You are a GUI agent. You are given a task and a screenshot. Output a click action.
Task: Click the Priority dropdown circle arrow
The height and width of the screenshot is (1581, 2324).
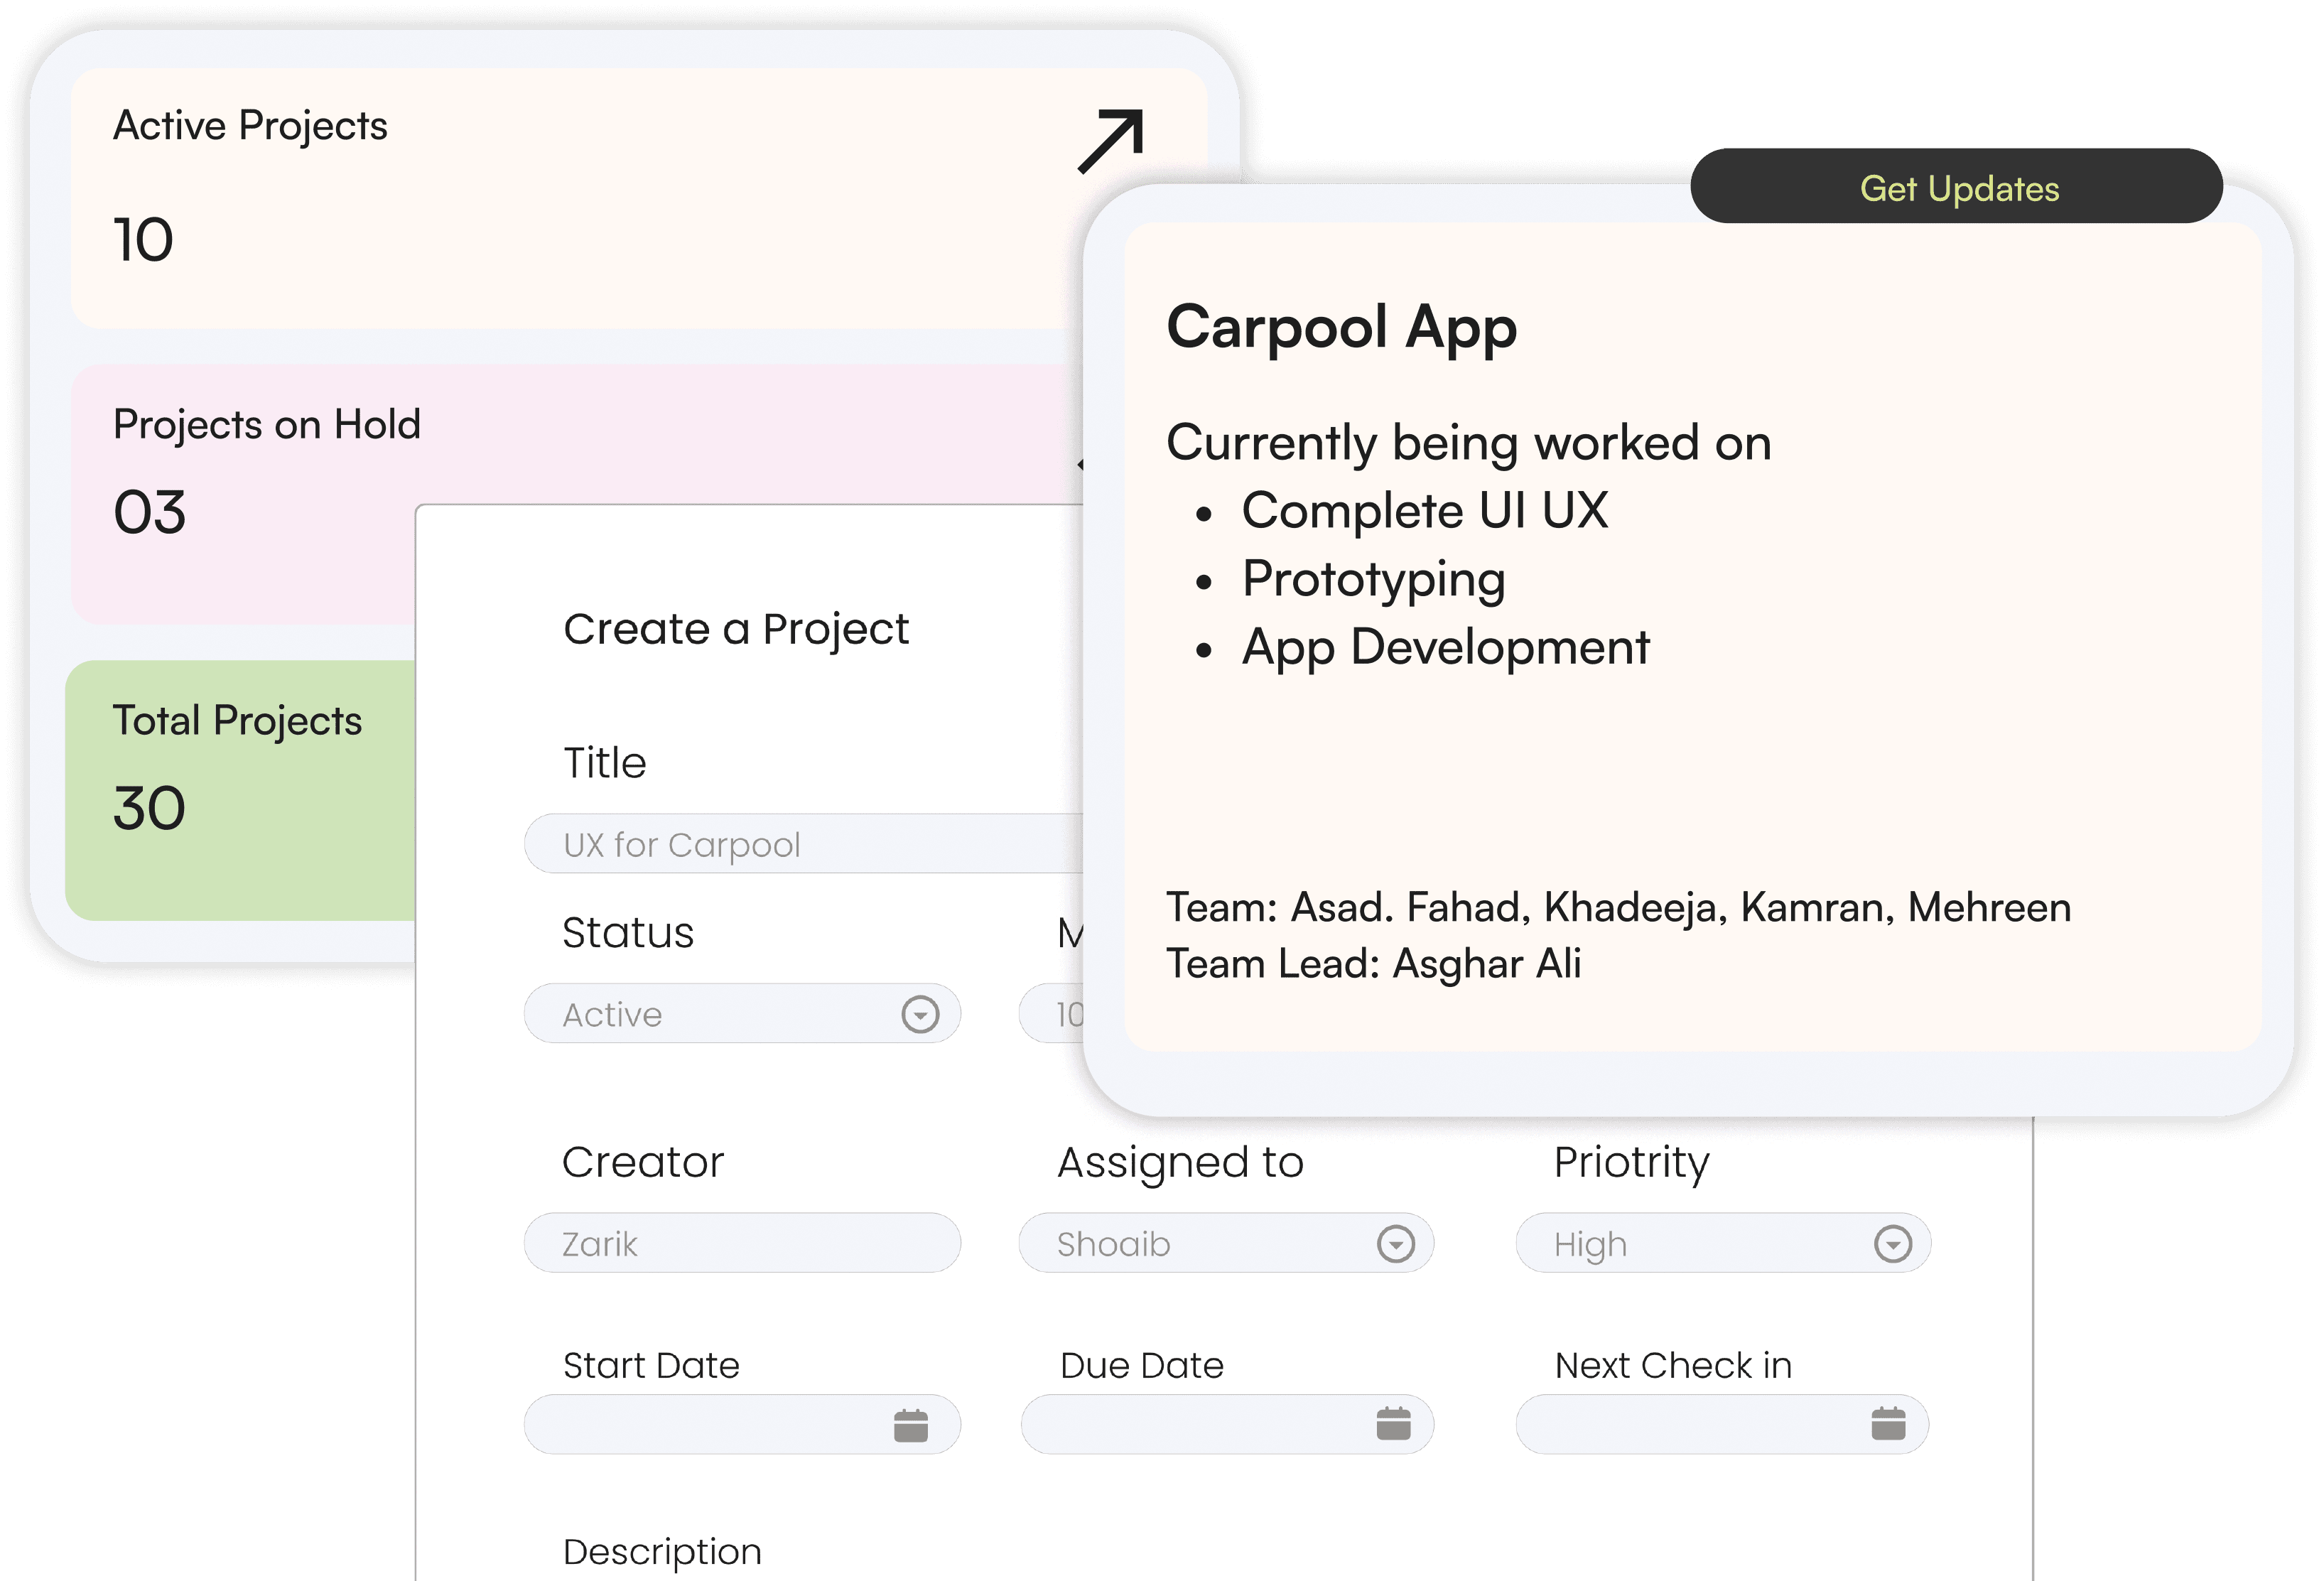coord(1892,1244)
